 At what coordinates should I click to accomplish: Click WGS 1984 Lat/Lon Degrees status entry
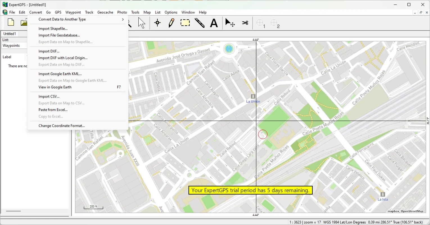tap(345, 222)
